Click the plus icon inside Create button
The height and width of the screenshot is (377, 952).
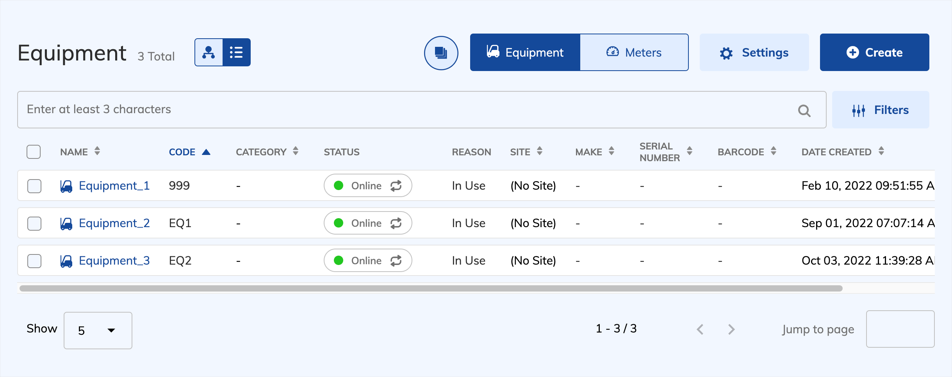[852, 52]
